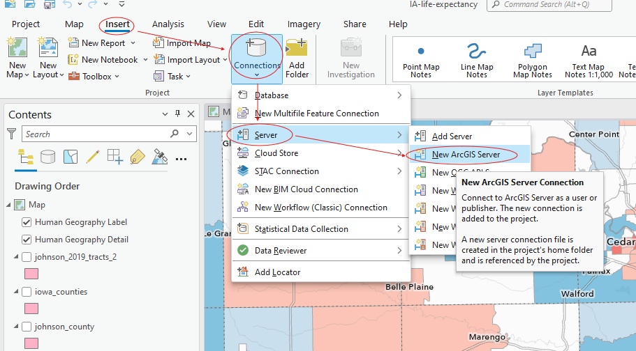Image resolution: width=636 pixels, height=351 pixels.
Task: Click the Undo arrow
Action: click(68, 4)
